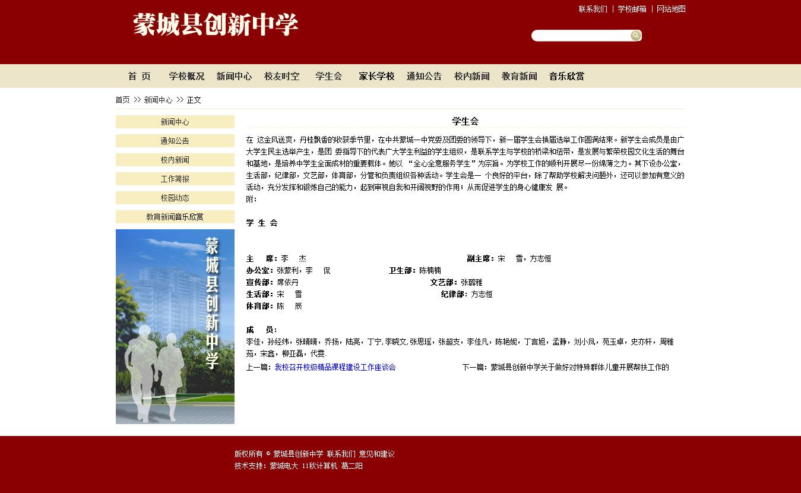Viewport: 801px width, 493px height.
Task: Click the 体育部 label text
Action: pos(260,306)
